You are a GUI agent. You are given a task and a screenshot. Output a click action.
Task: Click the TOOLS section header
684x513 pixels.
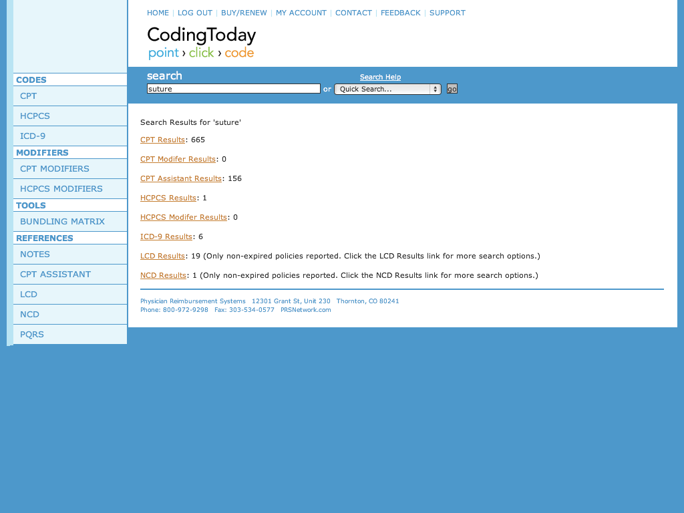pos(31,206)
